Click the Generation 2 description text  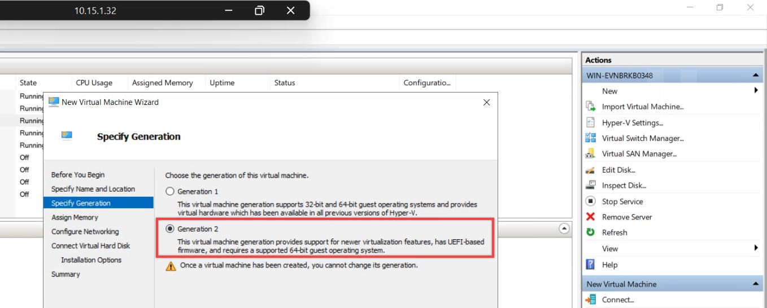click(331, 246)
